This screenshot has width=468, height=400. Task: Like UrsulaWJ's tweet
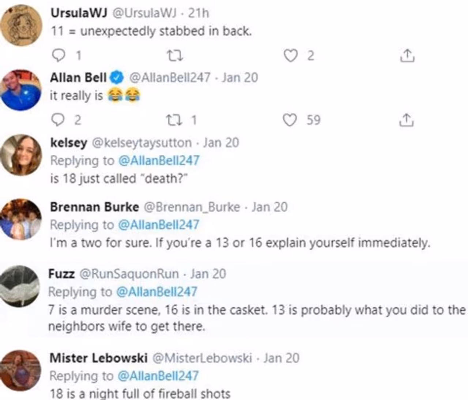pos(291,56)
